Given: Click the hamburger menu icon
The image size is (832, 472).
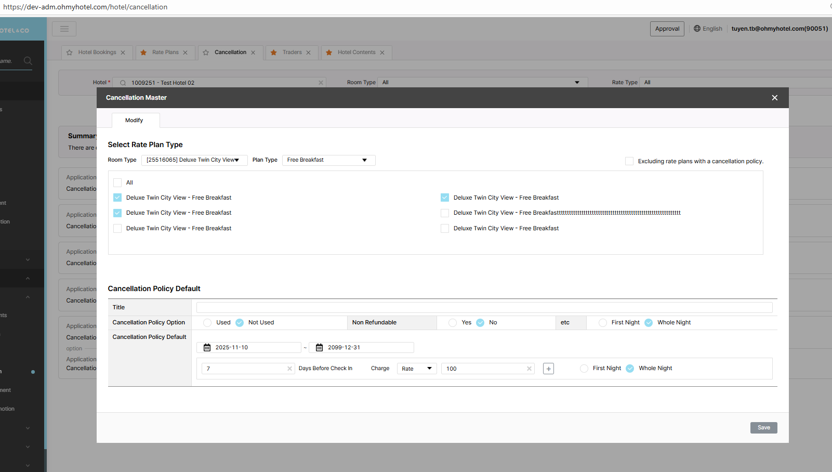Looking at the screenshot, I should pyautogui.click(x=64, y=29).
